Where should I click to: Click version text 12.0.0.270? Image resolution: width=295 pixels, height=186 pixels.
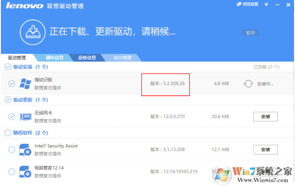point(174,117)
